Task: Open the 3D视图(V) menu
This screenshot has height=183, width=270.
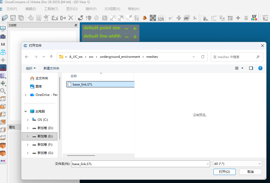Action: 112,9
